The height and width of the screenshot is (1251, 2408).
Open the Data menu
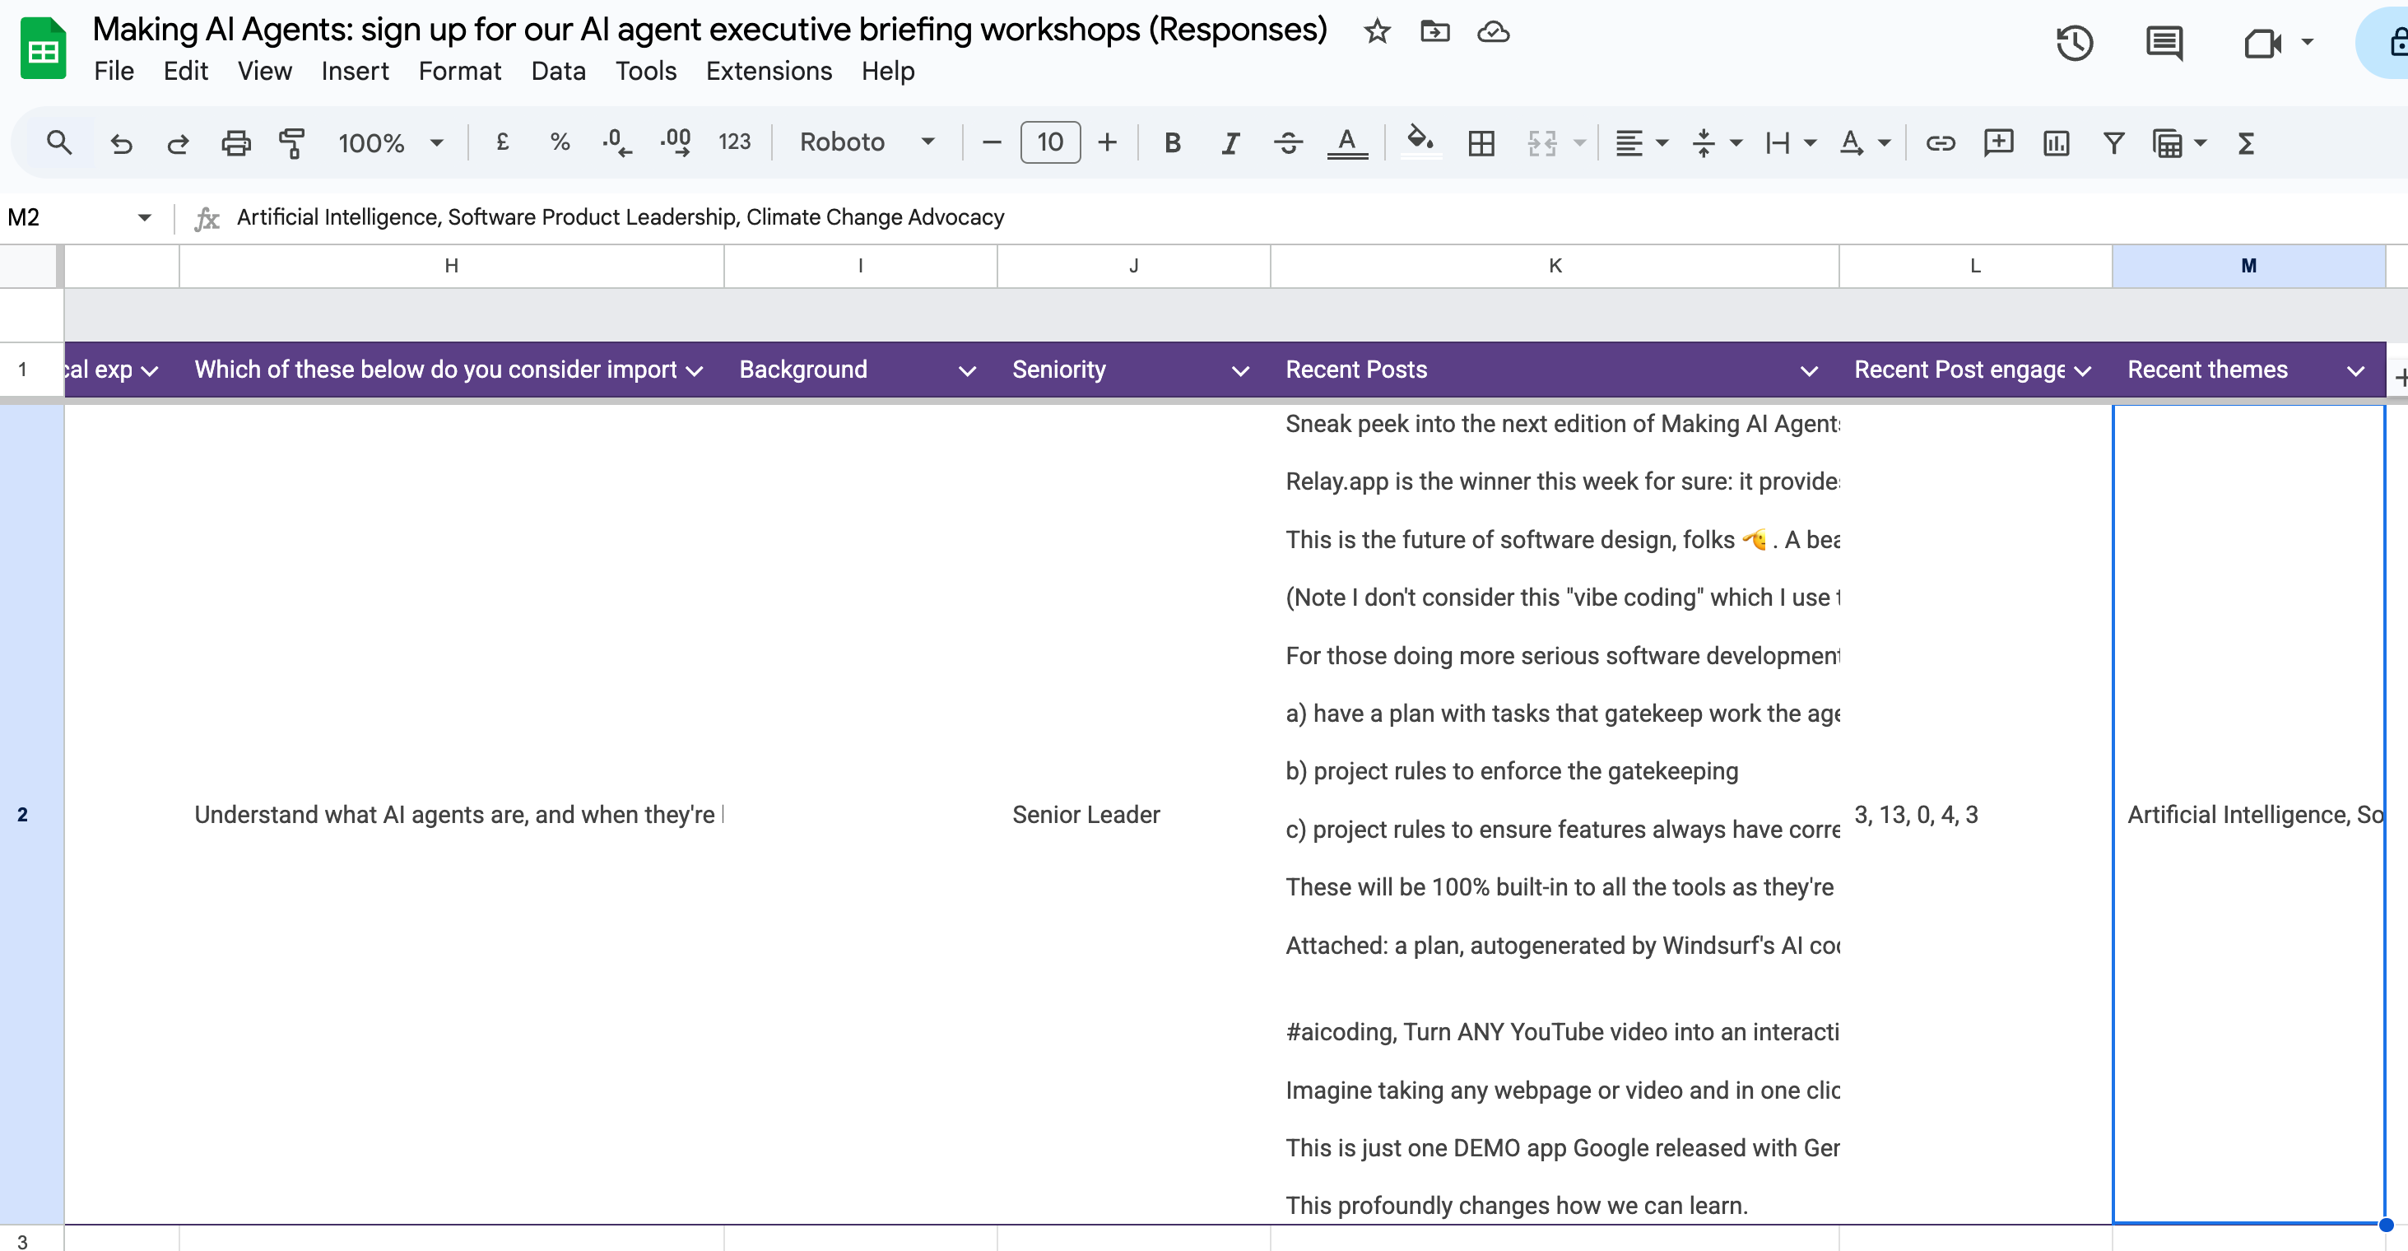coord(558,71)
